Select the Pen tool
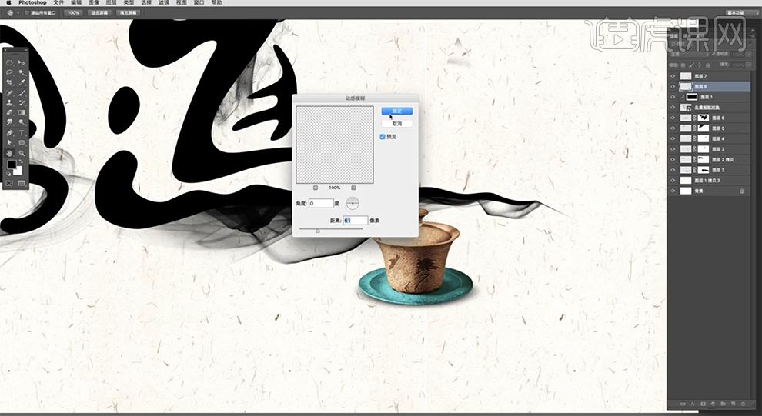 point(10,133)
